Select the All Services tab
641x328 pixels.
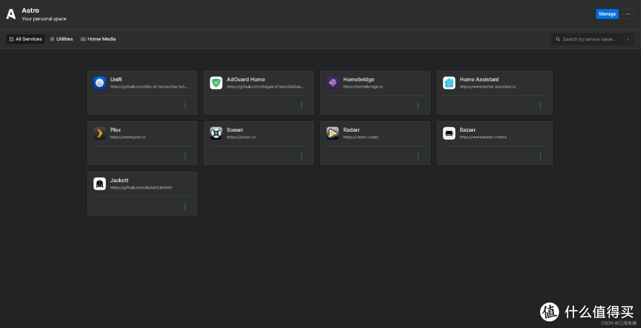(26, 39)
